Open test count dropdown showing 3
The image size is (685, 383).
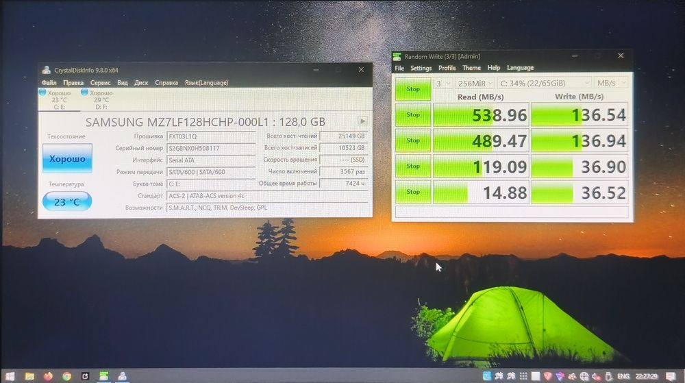(x=443, y=83)
